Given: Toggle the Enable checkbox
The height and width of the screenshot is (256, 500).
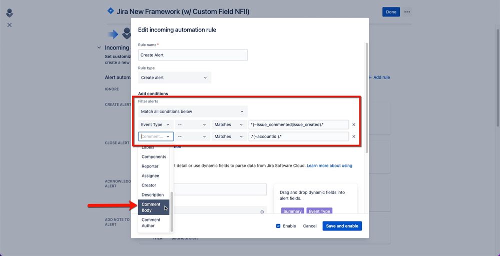Looking at the screenshot, I should point(278,226).
